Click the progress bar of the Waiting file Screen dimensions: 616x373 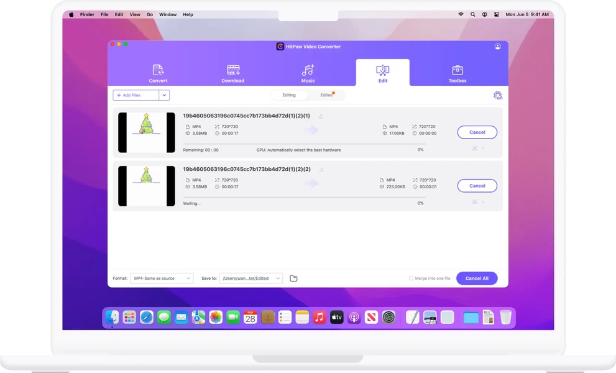303,197
